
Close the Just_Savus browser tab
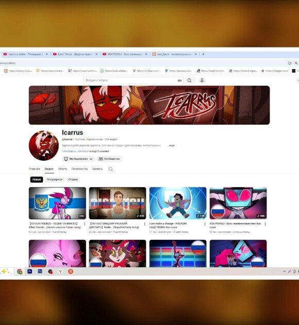(x=196, y=54)
